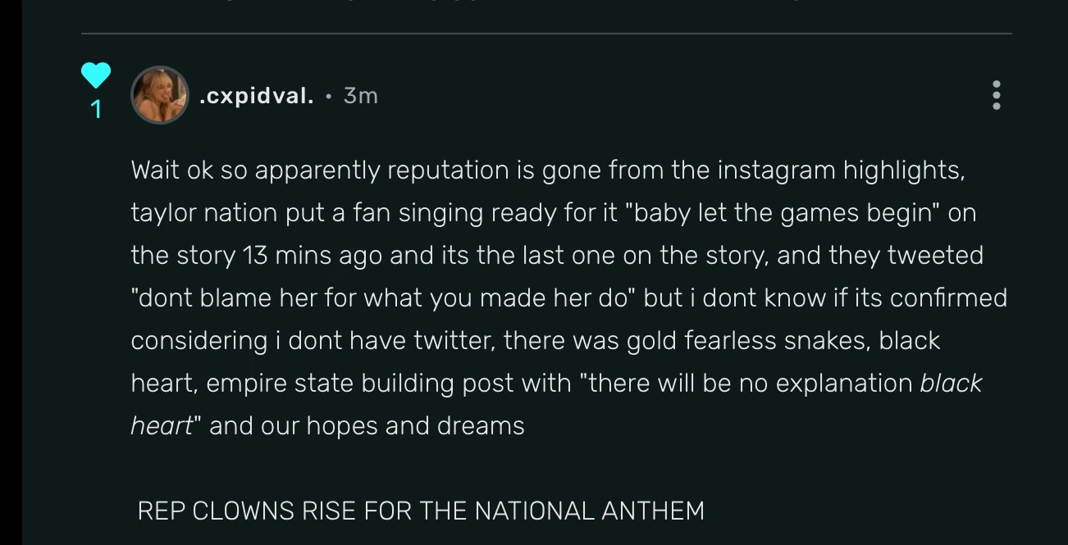Click the cyan heart icon above the count
1068x545 pixels.
(96, 75)
